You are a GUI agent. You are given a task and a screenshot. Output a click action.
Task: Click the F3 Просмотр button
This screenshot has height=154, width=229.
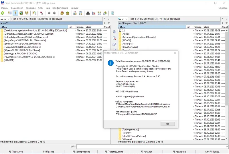(16, 152)
